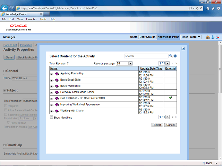Open the browser Home icon
Viewport: 222px width, 166px height.
208,8
